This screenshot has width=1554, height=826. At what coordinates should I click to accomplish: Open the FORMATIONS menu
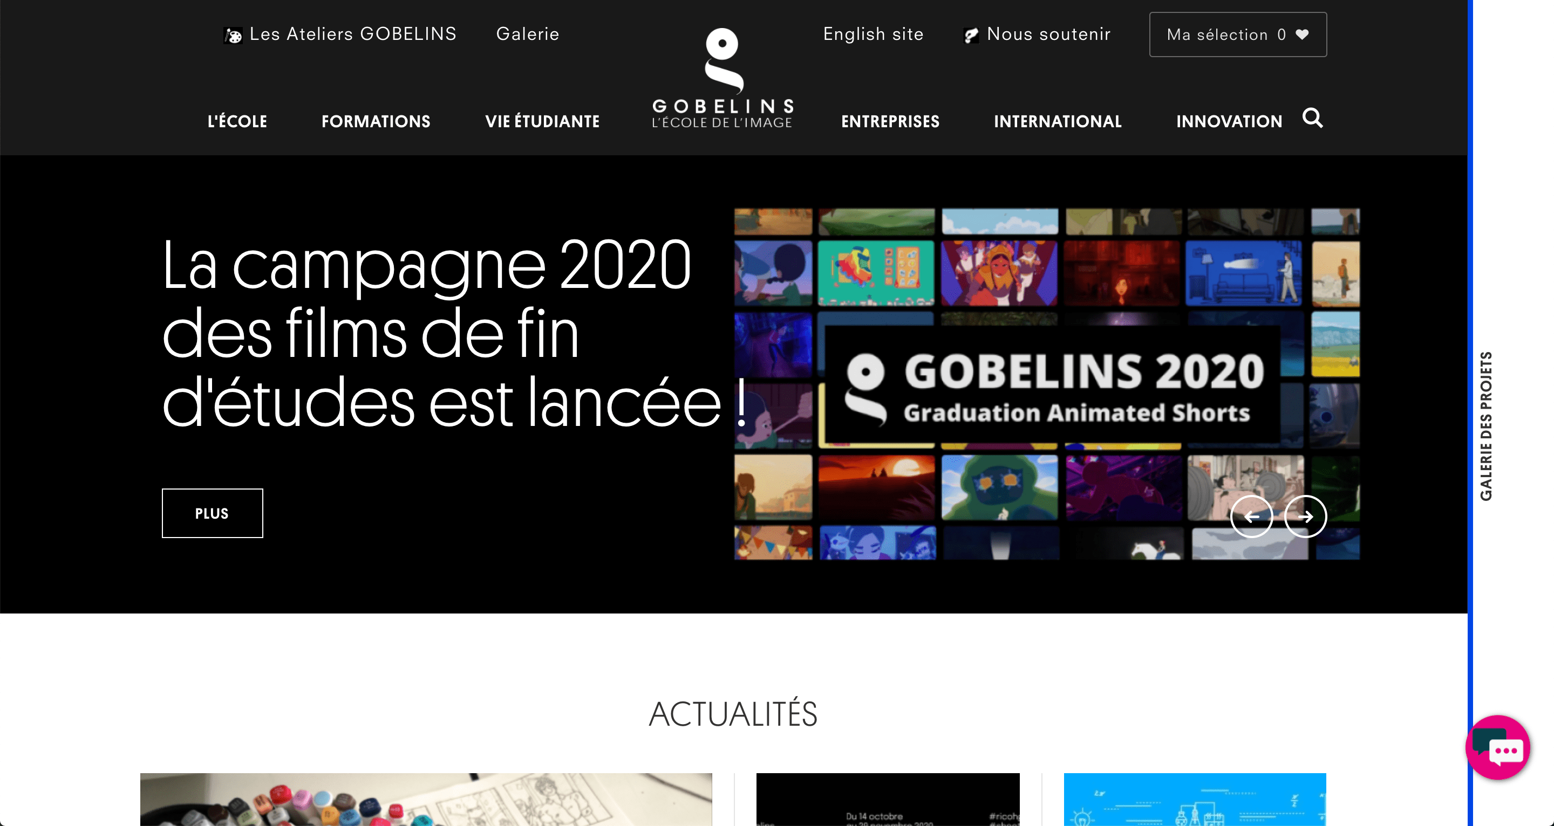tap(376, 122)
